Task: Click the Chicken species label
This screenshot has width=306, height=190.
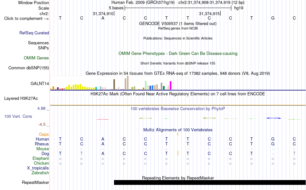Action: coord(41,163)
